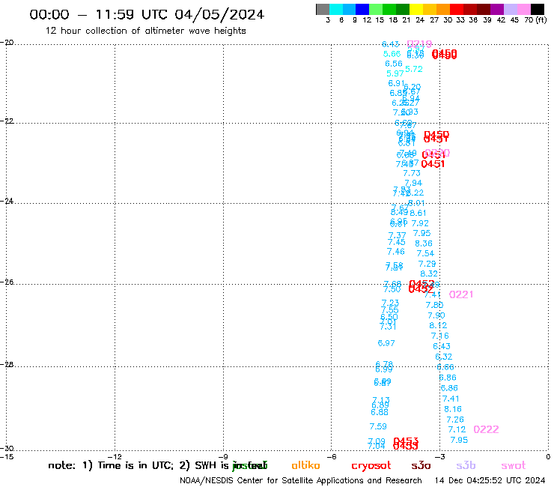Click the '7.29' wave height value
The image size is (554, 487).
point(427,264)
